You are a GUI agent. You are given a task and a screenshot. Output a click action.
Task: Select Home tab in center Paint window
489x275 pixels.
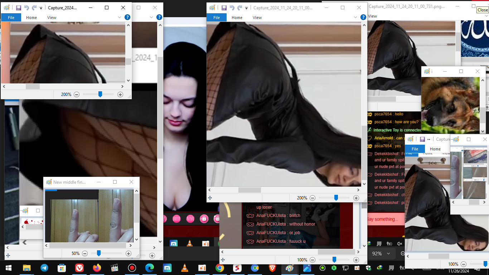(237, 17)
